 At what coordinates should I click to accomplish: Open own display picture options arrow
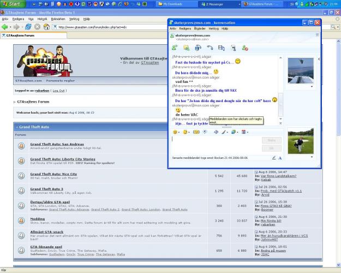312,157
